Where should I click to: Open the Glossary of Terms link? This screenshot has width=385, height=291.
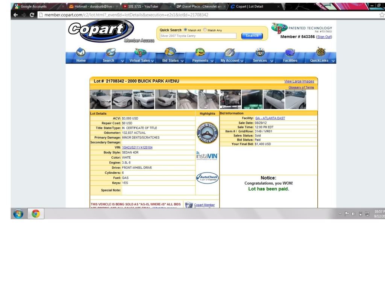[301, 88]
